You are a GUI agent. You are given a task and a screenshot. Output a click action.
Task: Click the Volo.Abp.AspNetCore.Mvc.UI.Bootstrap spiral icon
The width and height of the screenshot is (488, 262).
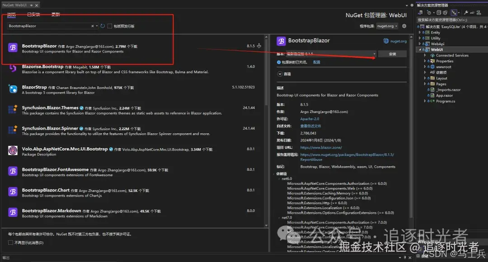13,150
